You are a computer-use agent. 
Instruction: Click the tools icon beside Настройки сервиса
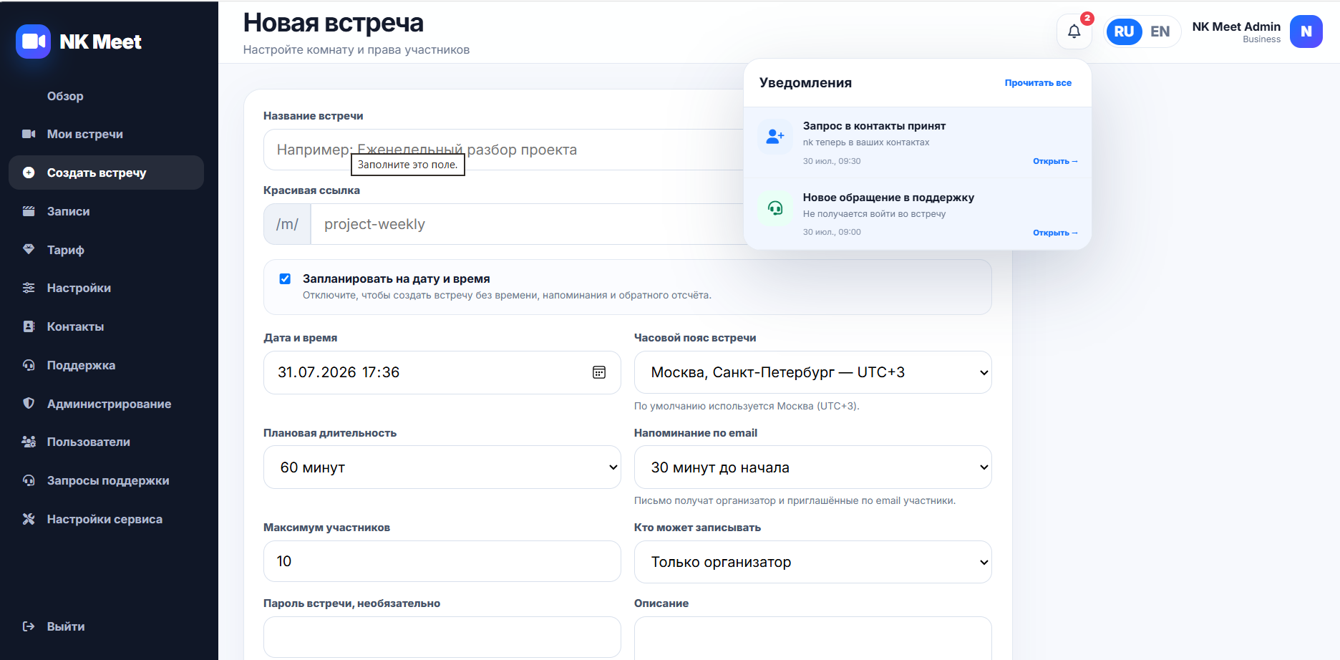[x=29, y=519]
